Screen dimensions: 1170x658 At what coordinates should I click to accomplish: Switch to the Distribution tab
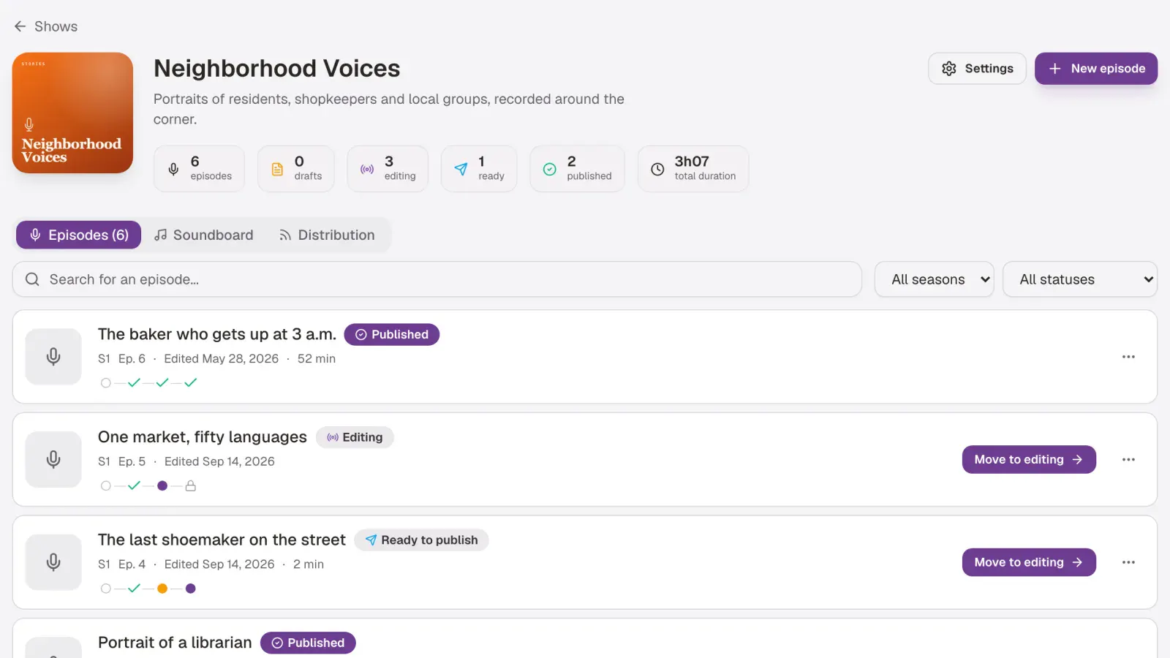tap(327, 235)
